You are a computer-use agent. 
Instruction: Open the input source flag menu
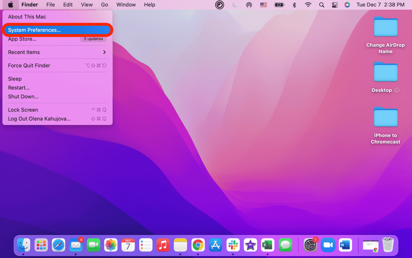[x=263, y=5]
